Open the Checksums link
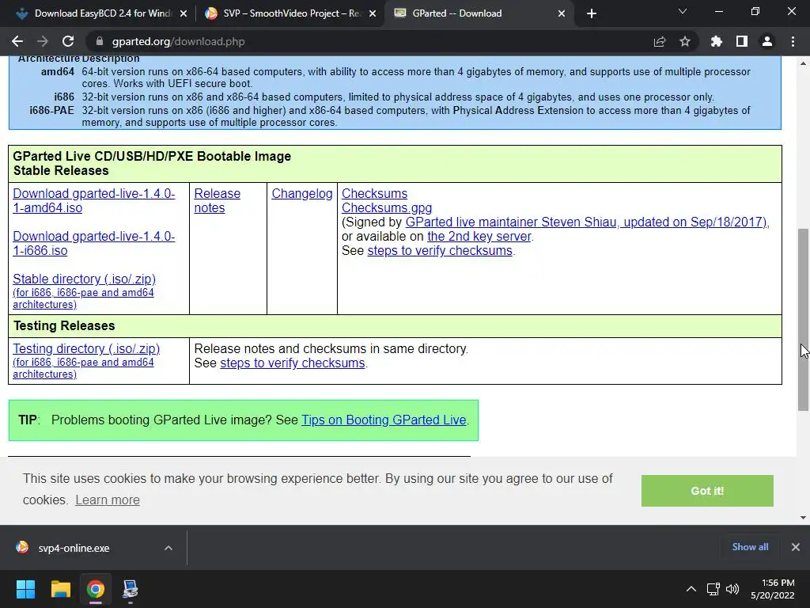Viewport: 810px width, 608px height. [x=374, y=193]
